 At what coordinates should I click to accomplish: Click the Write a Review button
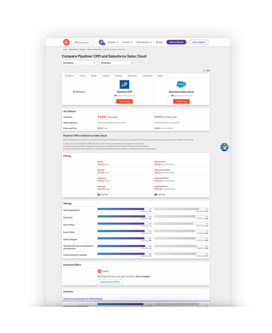pyautogui.click(x=176, y=42)
